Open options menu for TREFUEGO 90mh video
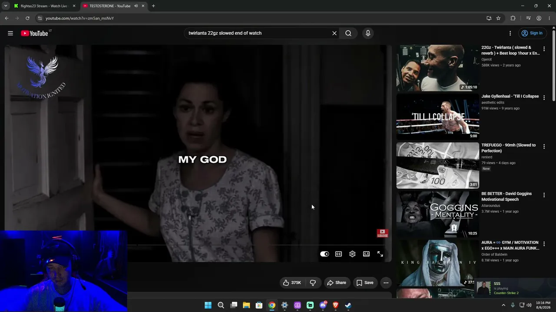 (544, 147)
